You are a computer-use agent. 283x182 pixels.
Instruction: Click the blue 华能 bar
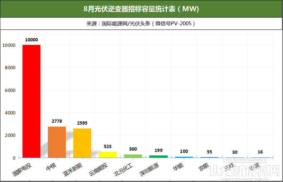tap(184, 157)
